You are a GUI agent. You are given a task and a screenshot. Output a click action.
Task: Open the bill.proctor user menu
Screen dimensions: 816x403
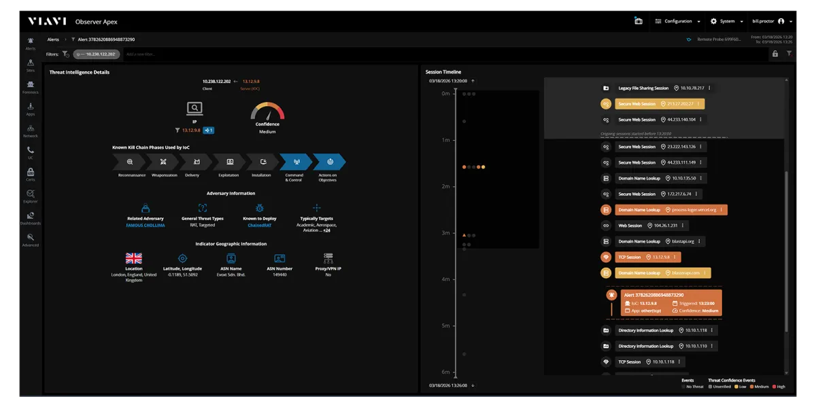pyautogui.click(x=772, y=21)
